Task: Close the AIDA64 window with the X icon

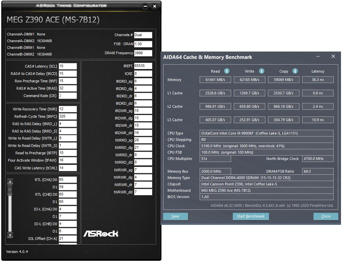Action: [333, 57]
